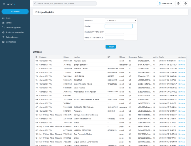Click the Descargas column header
This screenshot has height=146, width=191.
coord(133,57)
